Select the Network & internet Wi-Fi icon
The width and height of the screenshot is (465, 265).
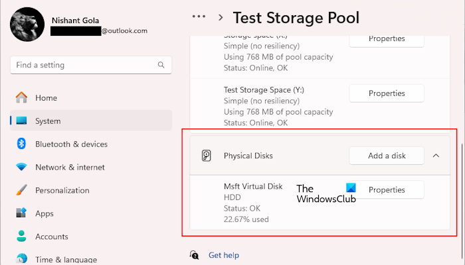21,168
